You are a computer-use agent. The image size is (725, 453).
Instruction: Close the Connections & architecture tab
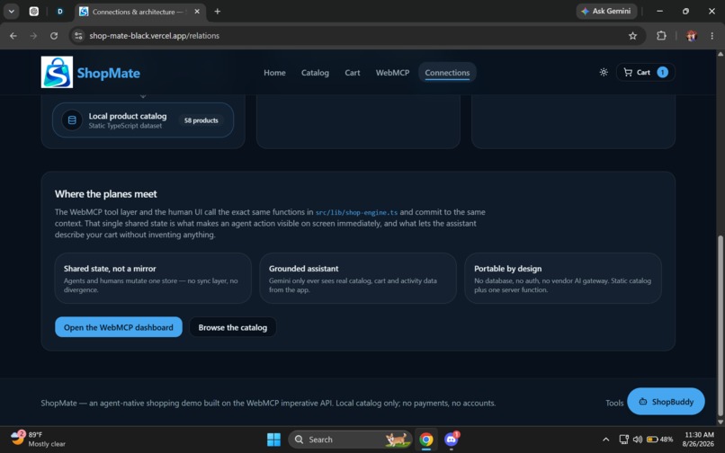tap(197, 11)
